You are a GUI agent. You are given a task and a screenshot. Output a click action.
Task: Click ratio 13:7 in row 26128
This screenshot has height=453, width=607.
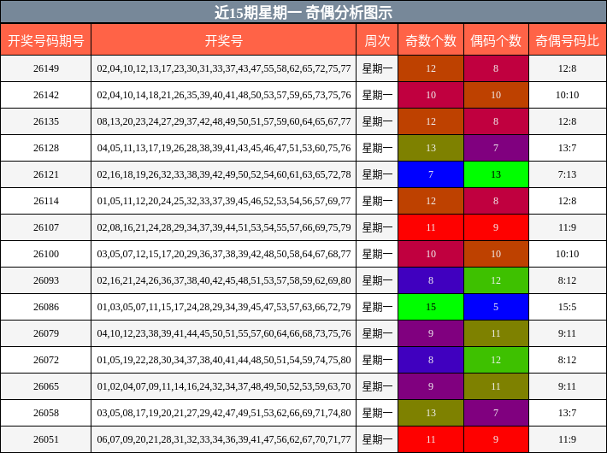[x=567, y=148]
